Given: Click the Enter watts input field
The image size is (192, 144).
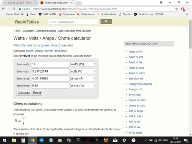Looking at the screenshot, I should 50,64.
